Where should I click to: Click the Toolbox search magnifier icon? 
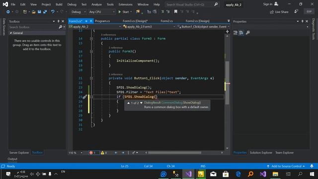coord(61,27)
